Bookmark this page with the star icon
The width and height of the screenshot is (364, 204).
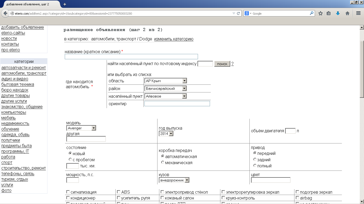coord(321,13)
